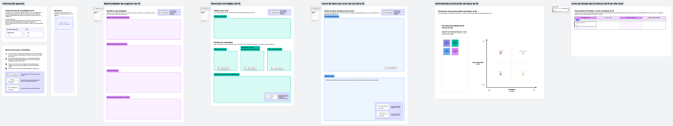
Task: Click the warning icon in the low-value, high-feasibility quadrant
Action: [x=523, y=74]
